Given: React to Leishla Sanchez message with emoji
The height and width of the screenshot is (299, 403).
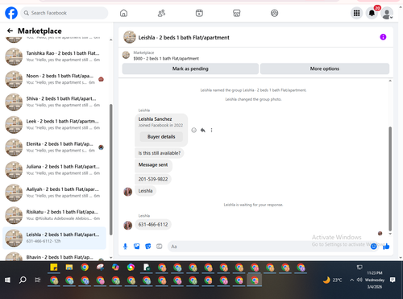Looking at the screenshot, I should point(193,131).
